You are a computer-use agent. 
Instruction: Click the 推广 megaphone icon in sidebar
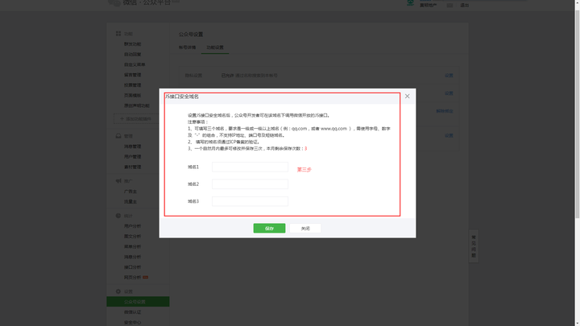click(x=118, y=181)
